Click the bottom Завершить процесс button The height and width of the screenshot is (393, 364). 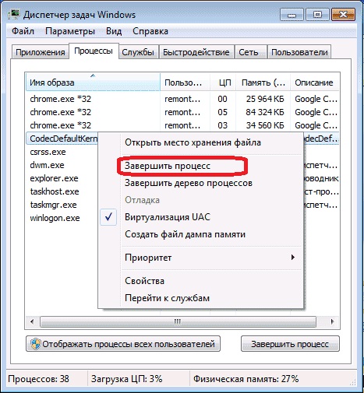pyautogui.click(x=290, y=344)
